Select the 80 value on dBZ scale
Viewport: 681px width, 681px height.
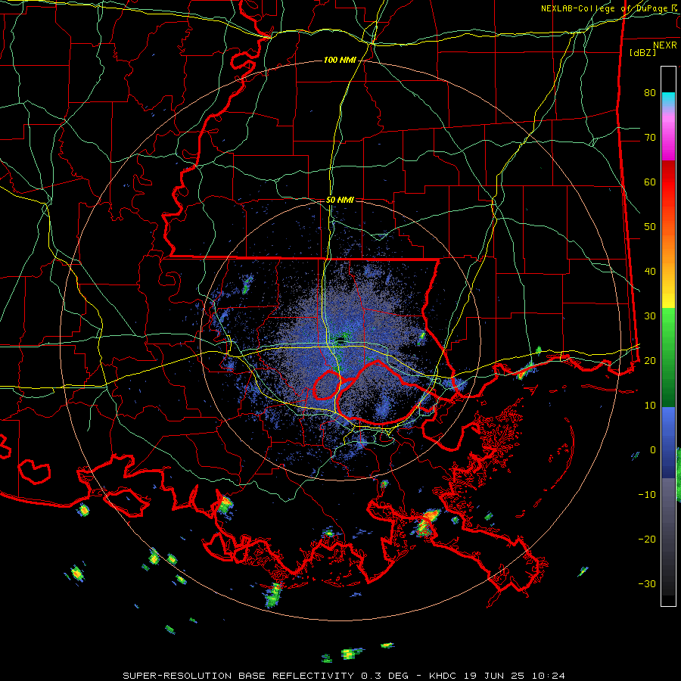(x=650, y=93)
